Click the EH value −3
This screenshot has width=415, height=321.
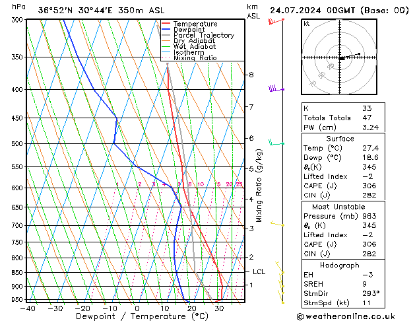tap(367, 275)
